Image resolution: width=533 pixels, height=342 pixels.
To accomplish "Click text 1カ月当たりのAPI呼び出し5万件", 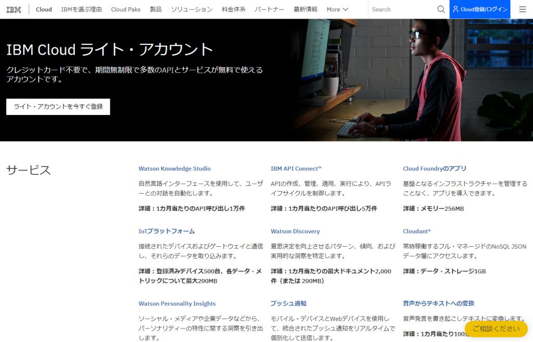I will [x=333, y=208].
